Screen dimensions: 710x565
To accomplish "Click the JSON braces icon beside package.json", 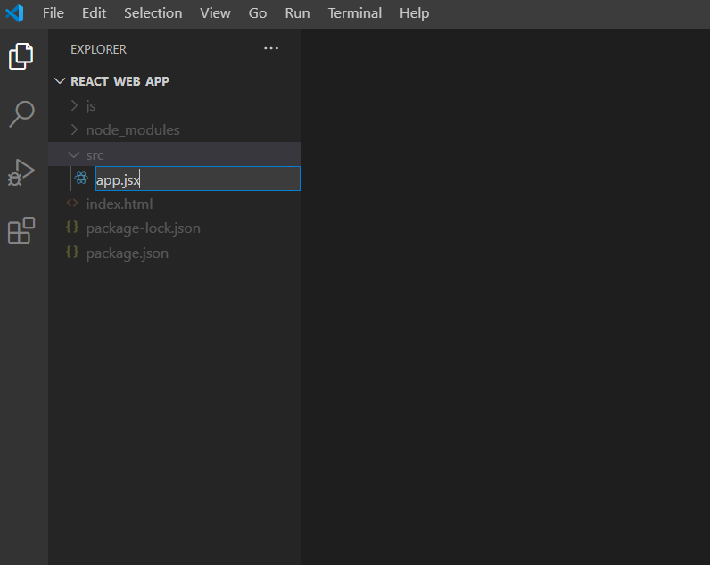I will [x=72, y=252].
